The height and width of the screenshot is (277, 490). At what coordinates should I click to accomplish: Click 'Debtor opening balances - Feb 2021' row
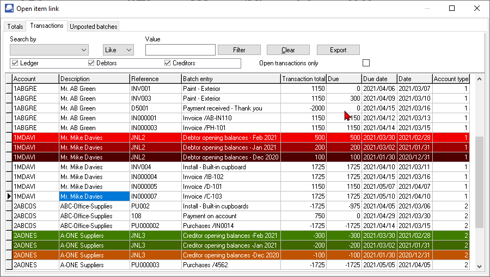(x=241, y=137)
